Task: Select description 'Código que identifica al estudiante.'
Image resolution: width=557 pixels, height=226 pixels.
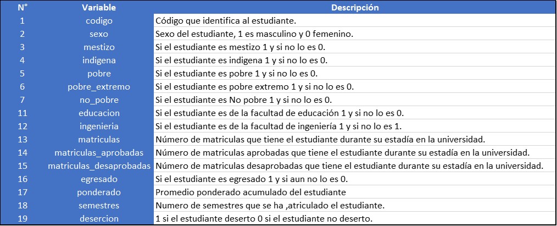Action: coord(226,21)
